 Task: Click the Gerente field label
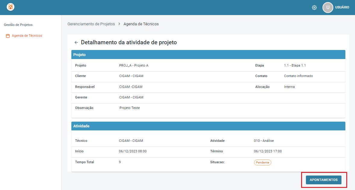tap(81, 97)
